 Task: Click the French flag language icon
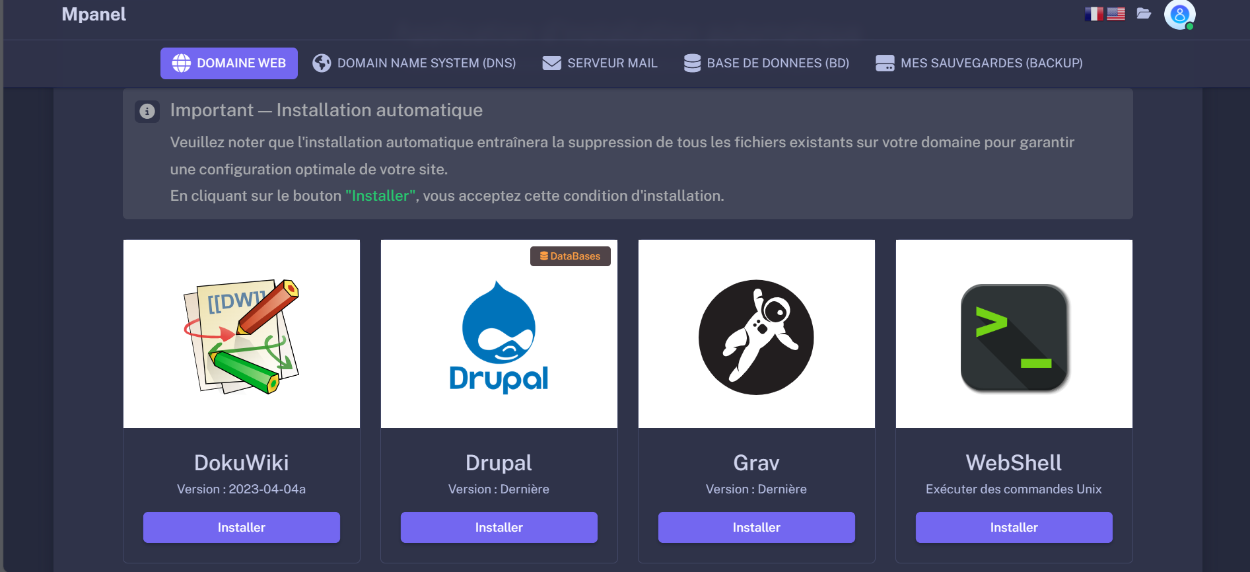pyautogui.click(x=1094, y=14)
